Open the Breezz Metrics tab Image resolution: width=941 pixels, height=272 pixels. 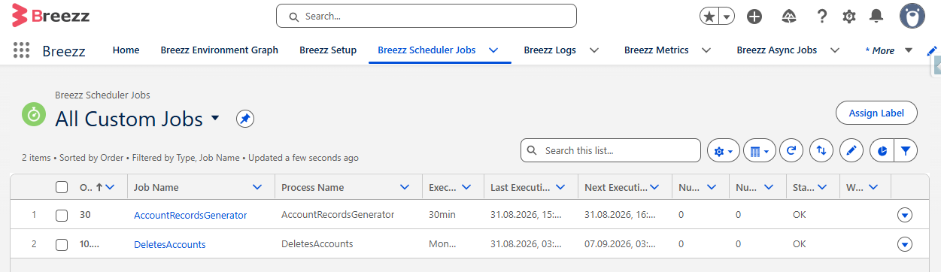pyautogui.click(x=656, y=50)
